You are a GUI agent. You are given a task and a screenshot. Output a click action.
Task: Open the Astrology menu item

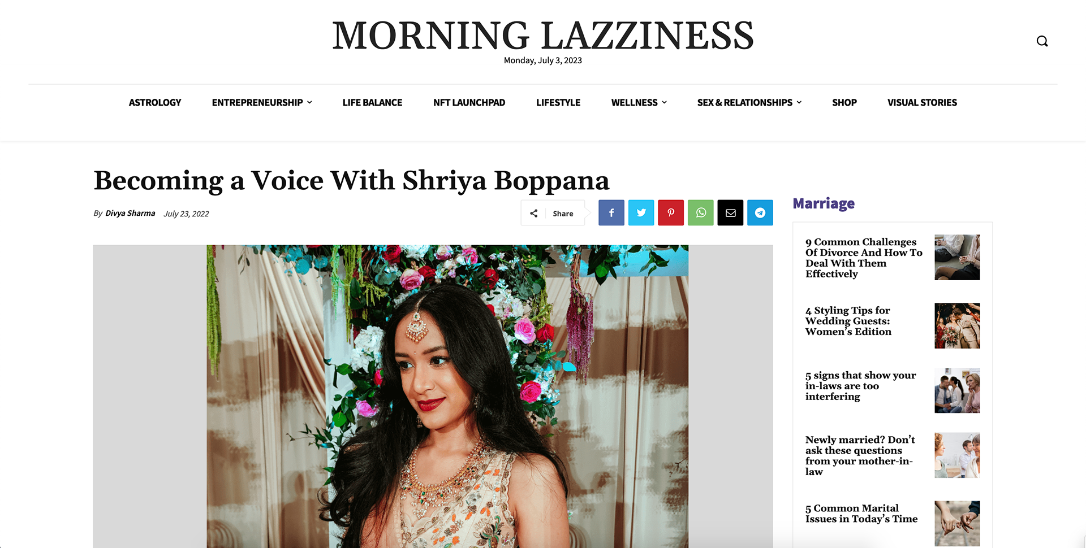(x=155, y=102)
